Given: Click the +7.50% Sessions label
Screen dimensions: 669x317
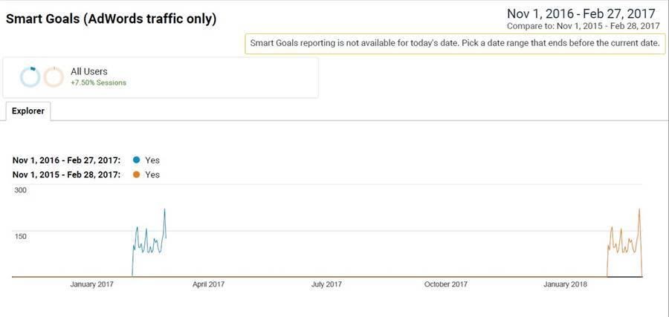Looking at the screenshot, I should [99, 82].
